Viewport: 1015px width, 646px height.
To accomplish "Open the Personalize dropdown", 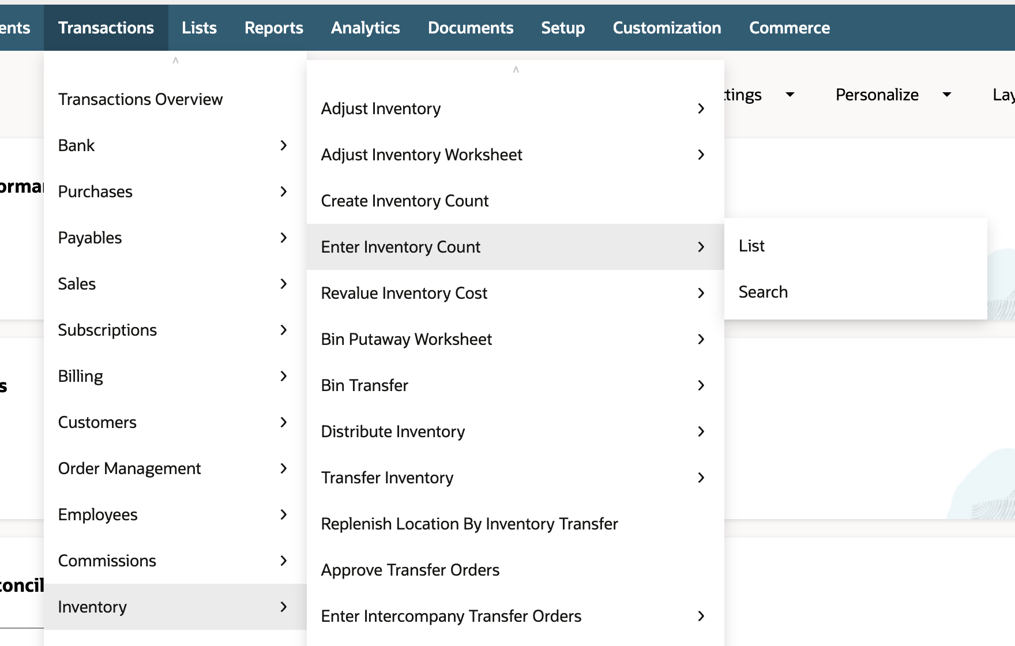I will [893, 95].
